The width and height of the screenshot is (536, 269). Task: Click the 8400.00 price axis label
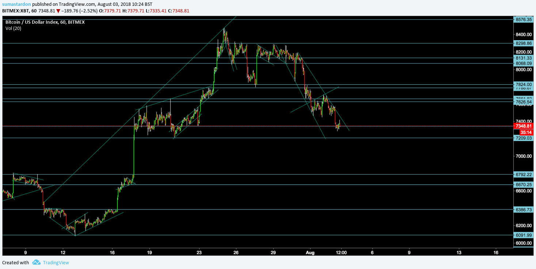pyautogui.click(x=523, y=34)
